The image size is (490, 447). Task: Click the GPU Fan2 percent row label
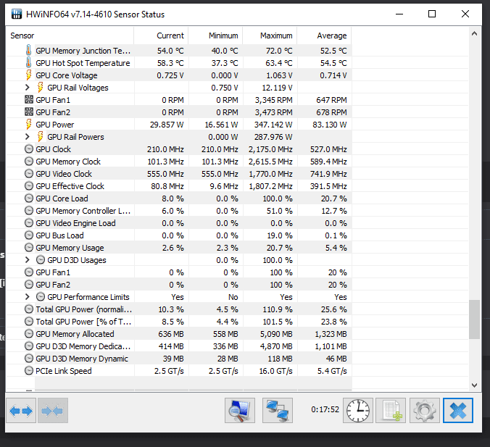[x=53, y=285]
